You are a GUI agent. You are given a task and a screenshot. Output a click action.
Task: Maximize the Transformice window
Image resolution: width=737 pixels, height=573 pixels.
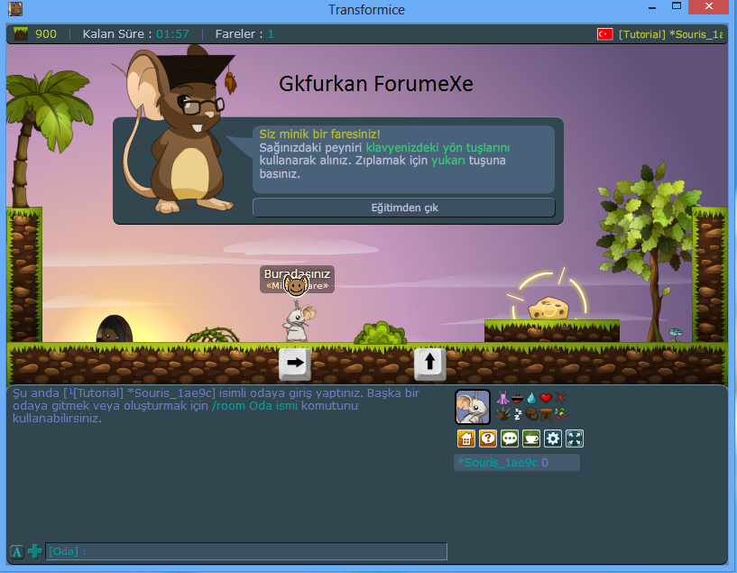[677, 6]
